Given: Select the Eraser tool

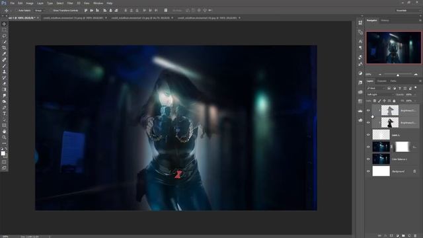Looking at the screenshot, I should [4, 83].
